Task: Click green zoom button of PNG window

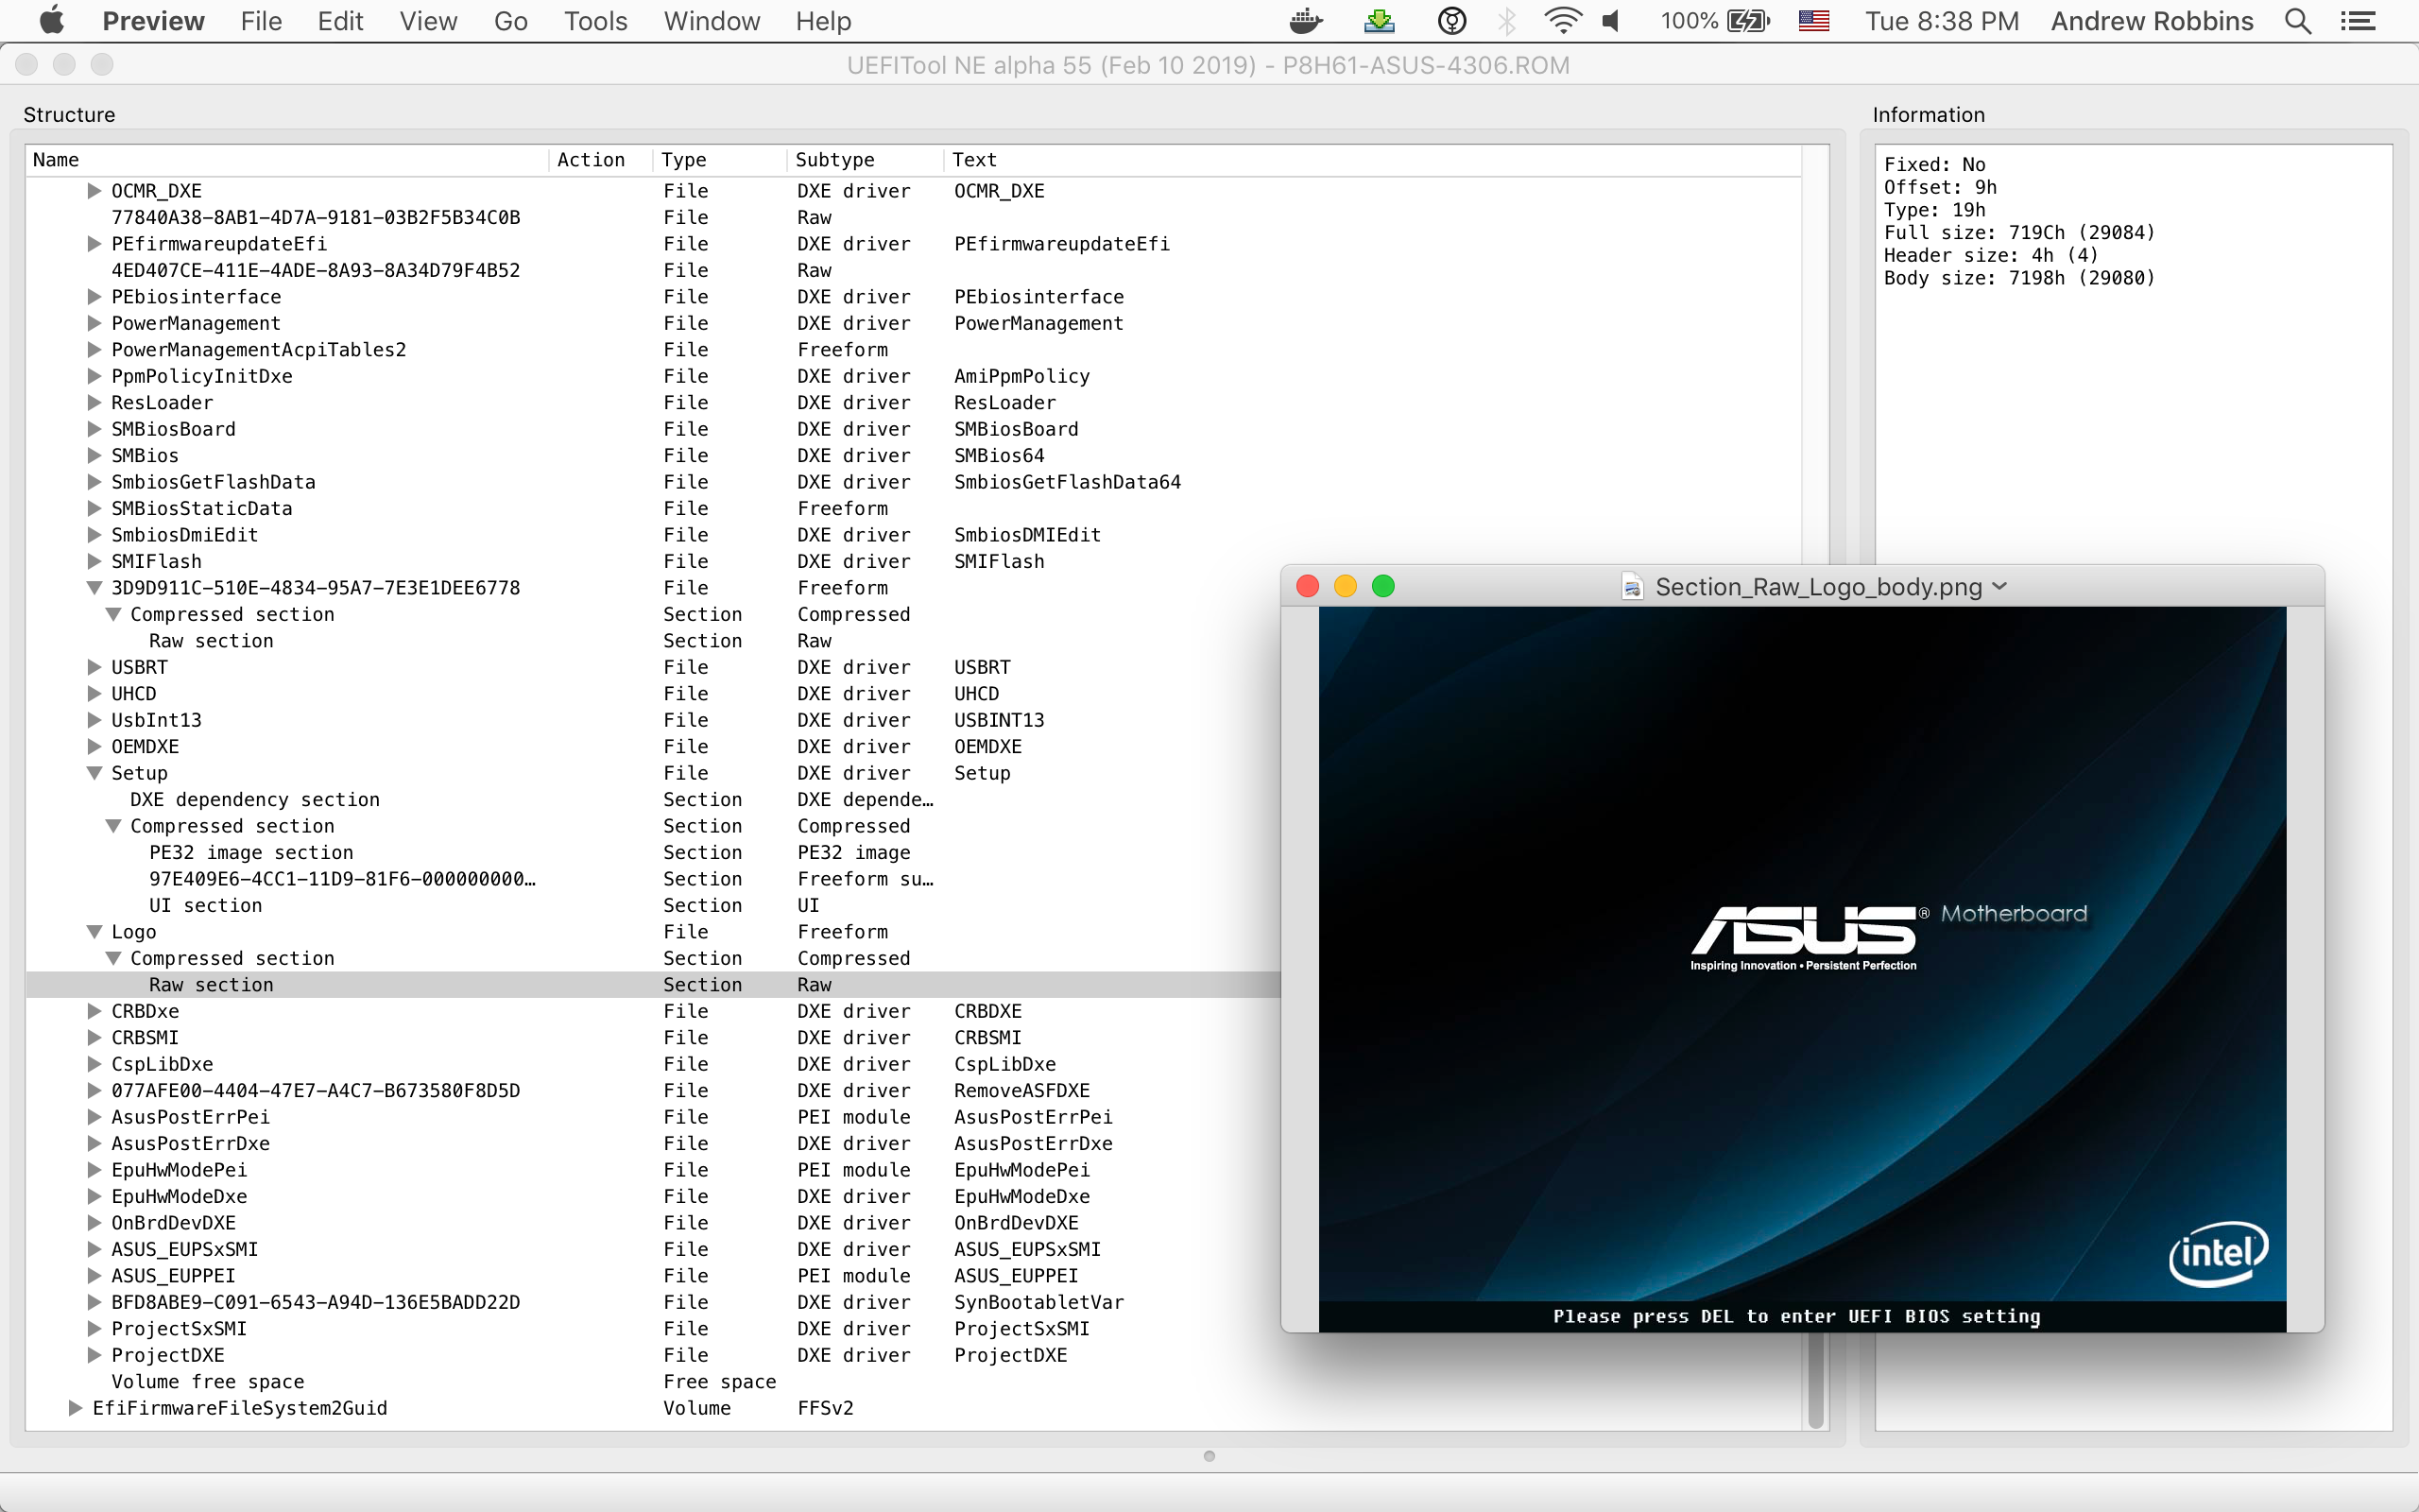Action: click(x=1383, y=586)
